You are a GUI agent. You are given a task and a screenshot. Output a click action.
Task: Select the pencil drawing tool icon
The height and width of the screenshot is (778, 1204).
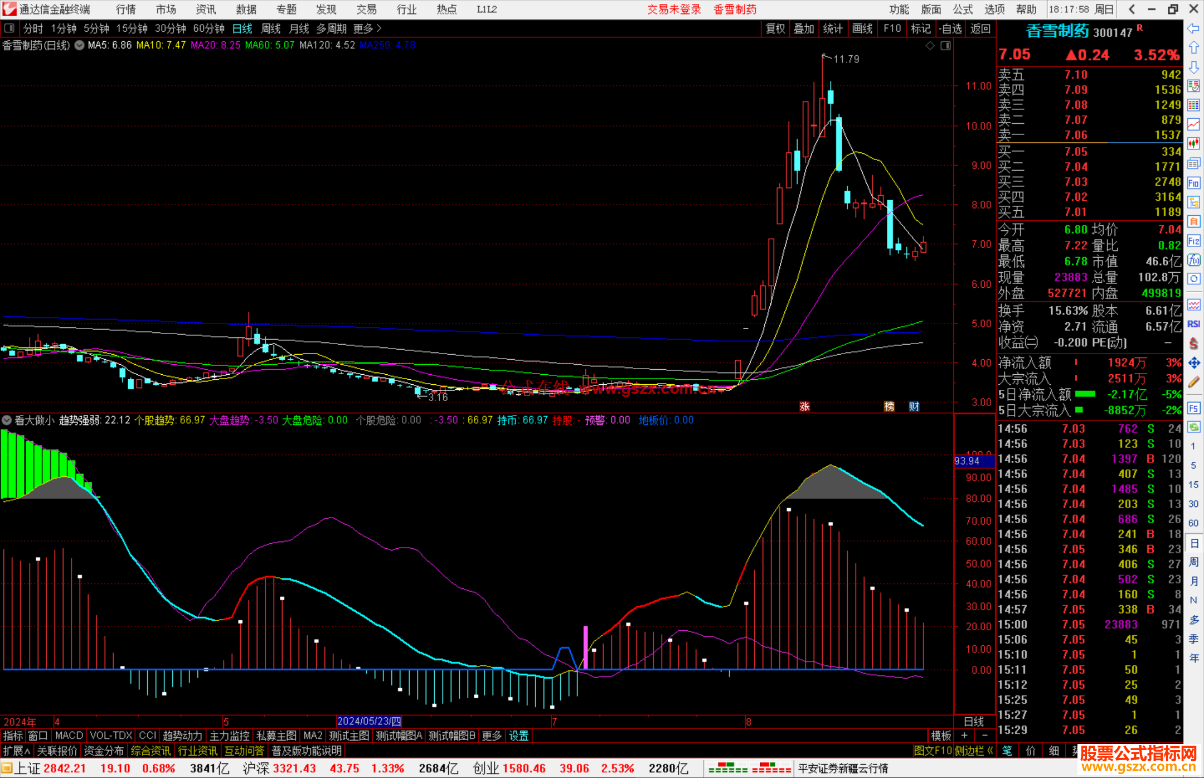click(x=1193, y=383)
